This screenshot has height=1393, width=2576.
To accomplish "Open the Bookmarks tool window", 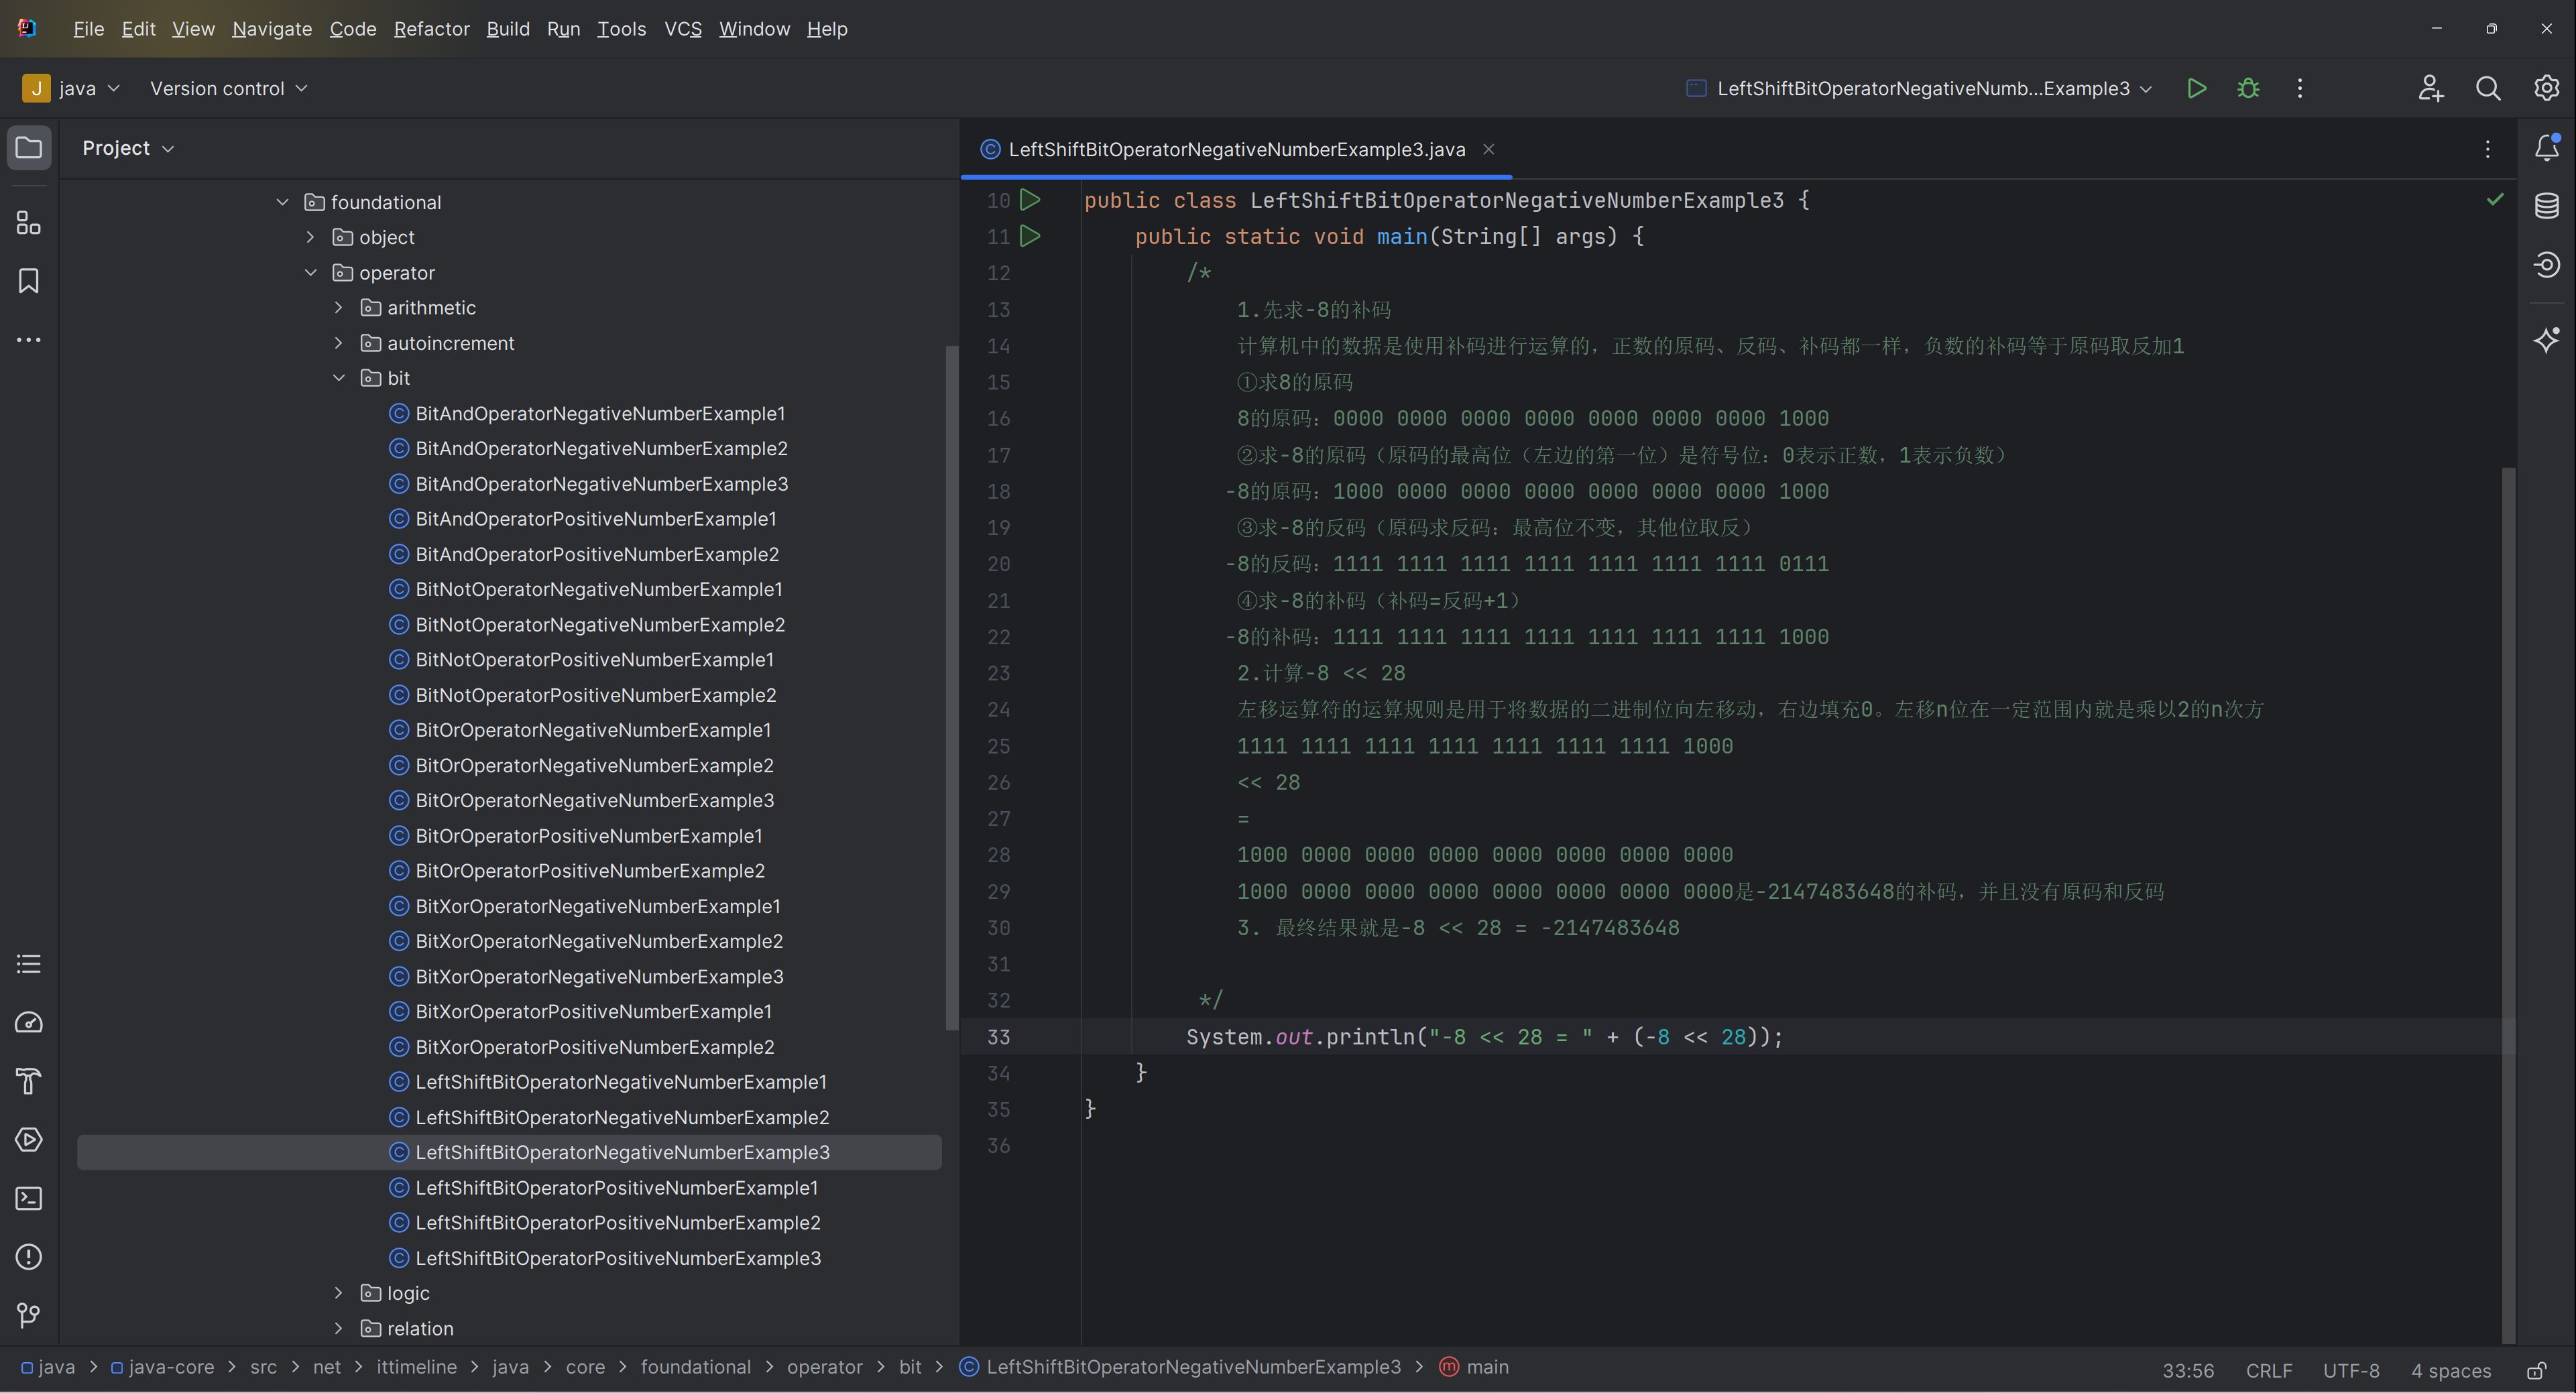I will pyautogui.click(x=29, y=281).
